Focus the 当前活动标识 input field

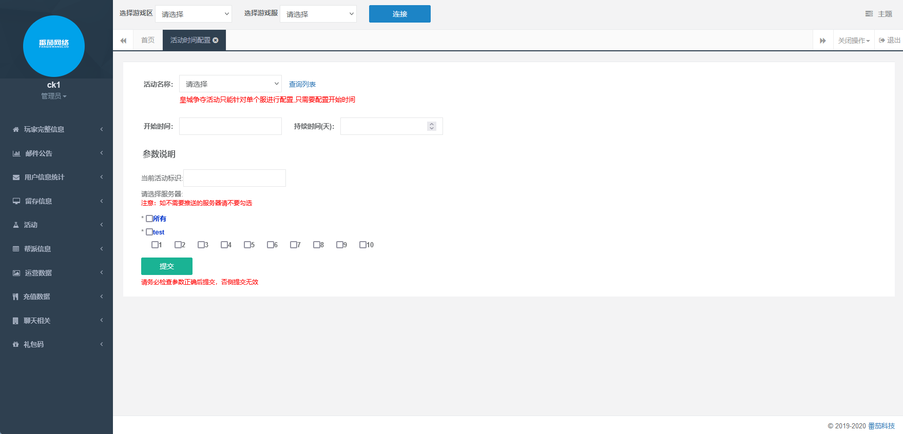point(235,178)
